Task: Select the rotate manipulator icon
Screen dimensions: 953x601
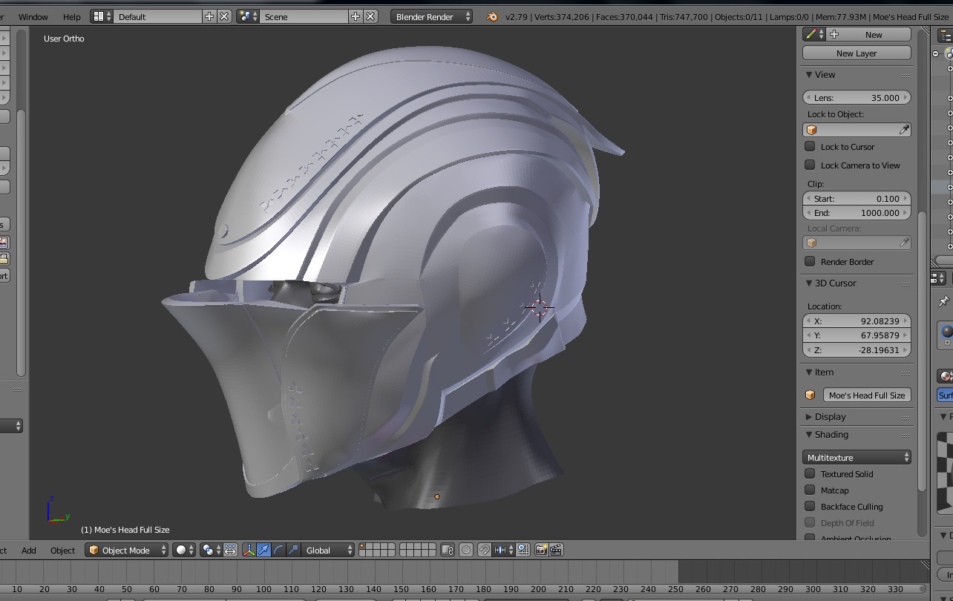Action: pyautogui.click(x=278, y=551)
